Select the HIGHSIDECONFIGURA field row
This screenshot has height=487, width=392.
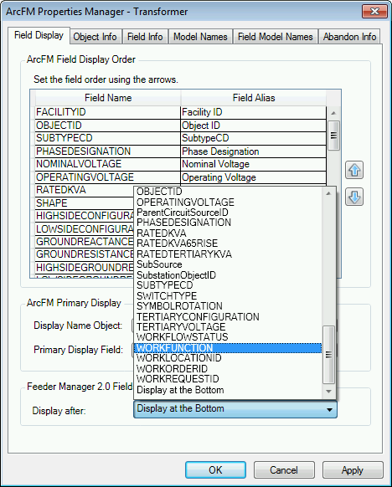pos(85,216)
